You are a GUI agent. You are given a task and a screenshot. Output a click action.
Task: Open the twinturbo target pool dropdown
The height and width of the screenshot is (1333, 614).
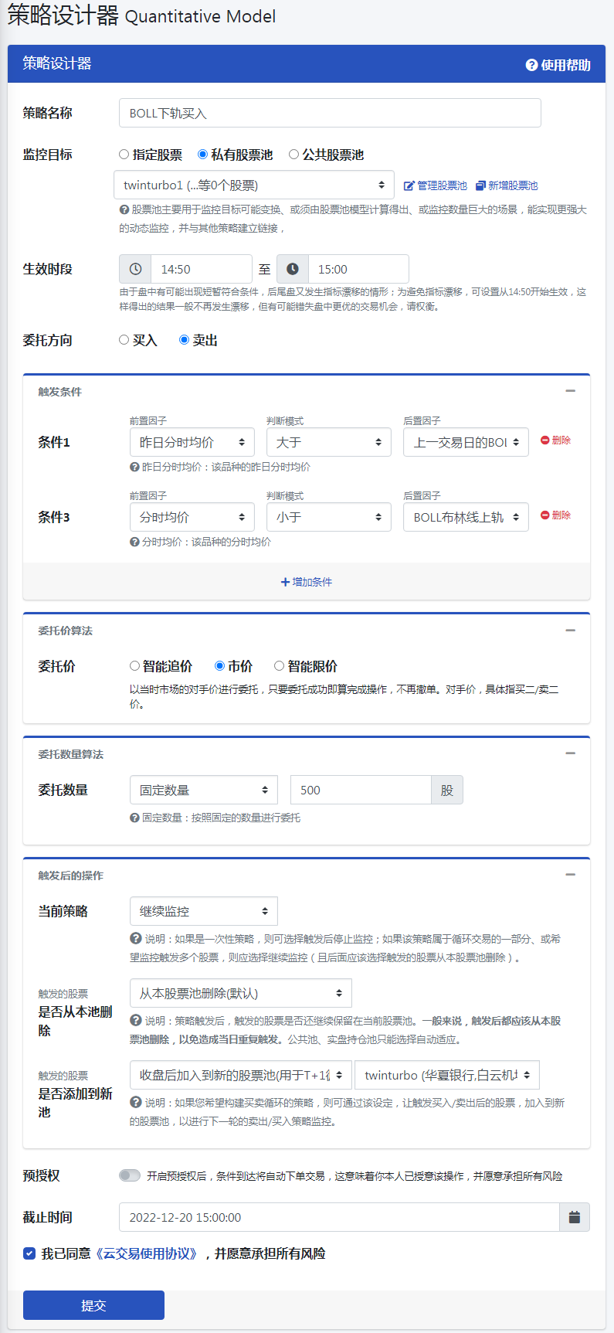[447, 1075]
